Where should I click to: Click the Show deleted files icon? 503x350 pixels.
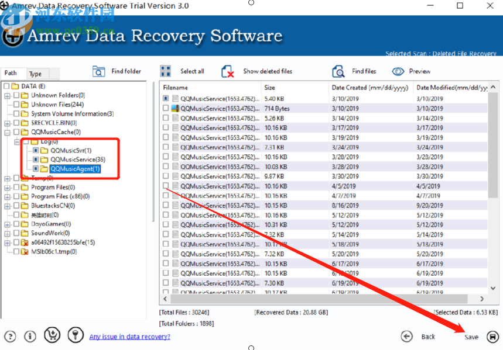pyautogui.click(x=227, y=71)
